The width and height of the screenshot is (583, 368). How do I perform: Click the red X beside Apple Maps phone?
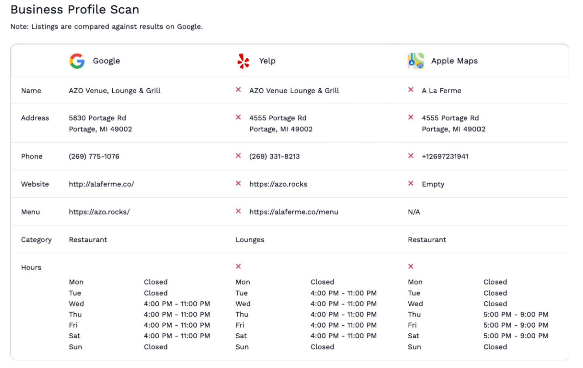(x=411, y=156)
